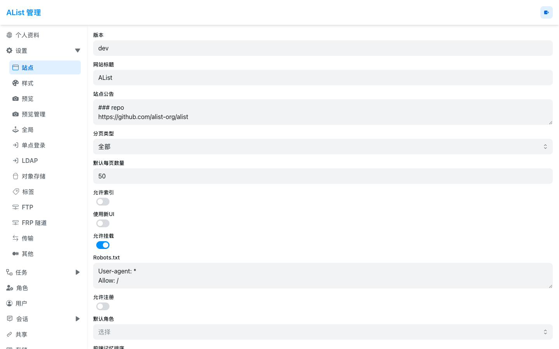Click the link icon beside 共享
Viewport: 559px width, 349px height.
point(9,334)
